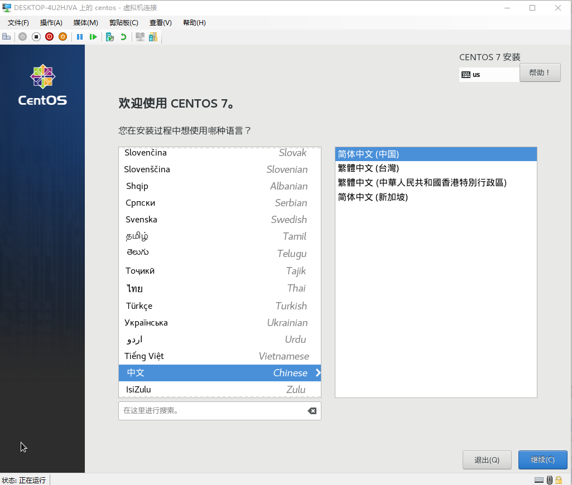Click the grey Start VM power icon
Screen dimensions: 572x485
pos(23,37)
